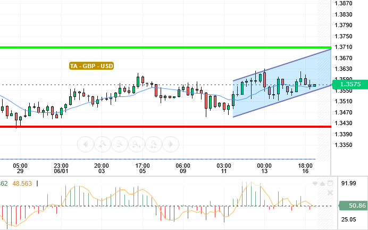Viewport: 368px width, 230px height.
Task: Click the 1.3430 price axis label
Action: coord(344,123)
